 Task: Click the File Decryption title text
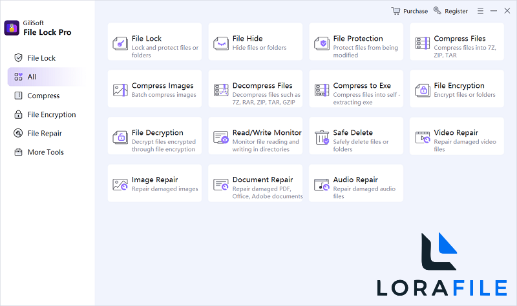coord(158,133)
